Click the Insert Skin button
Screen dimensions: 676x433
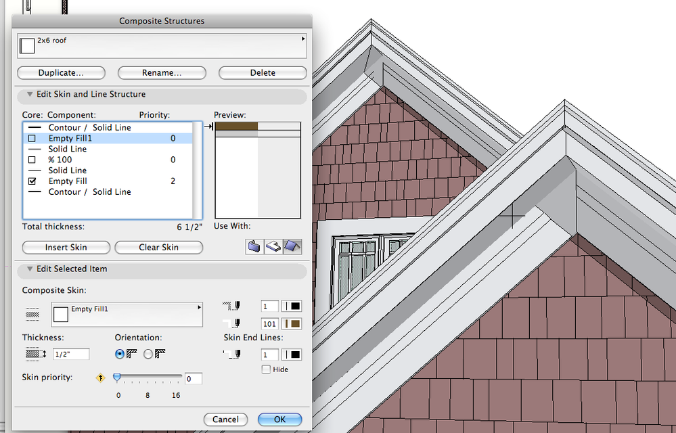pyautogui.click(x=66, y=248)
